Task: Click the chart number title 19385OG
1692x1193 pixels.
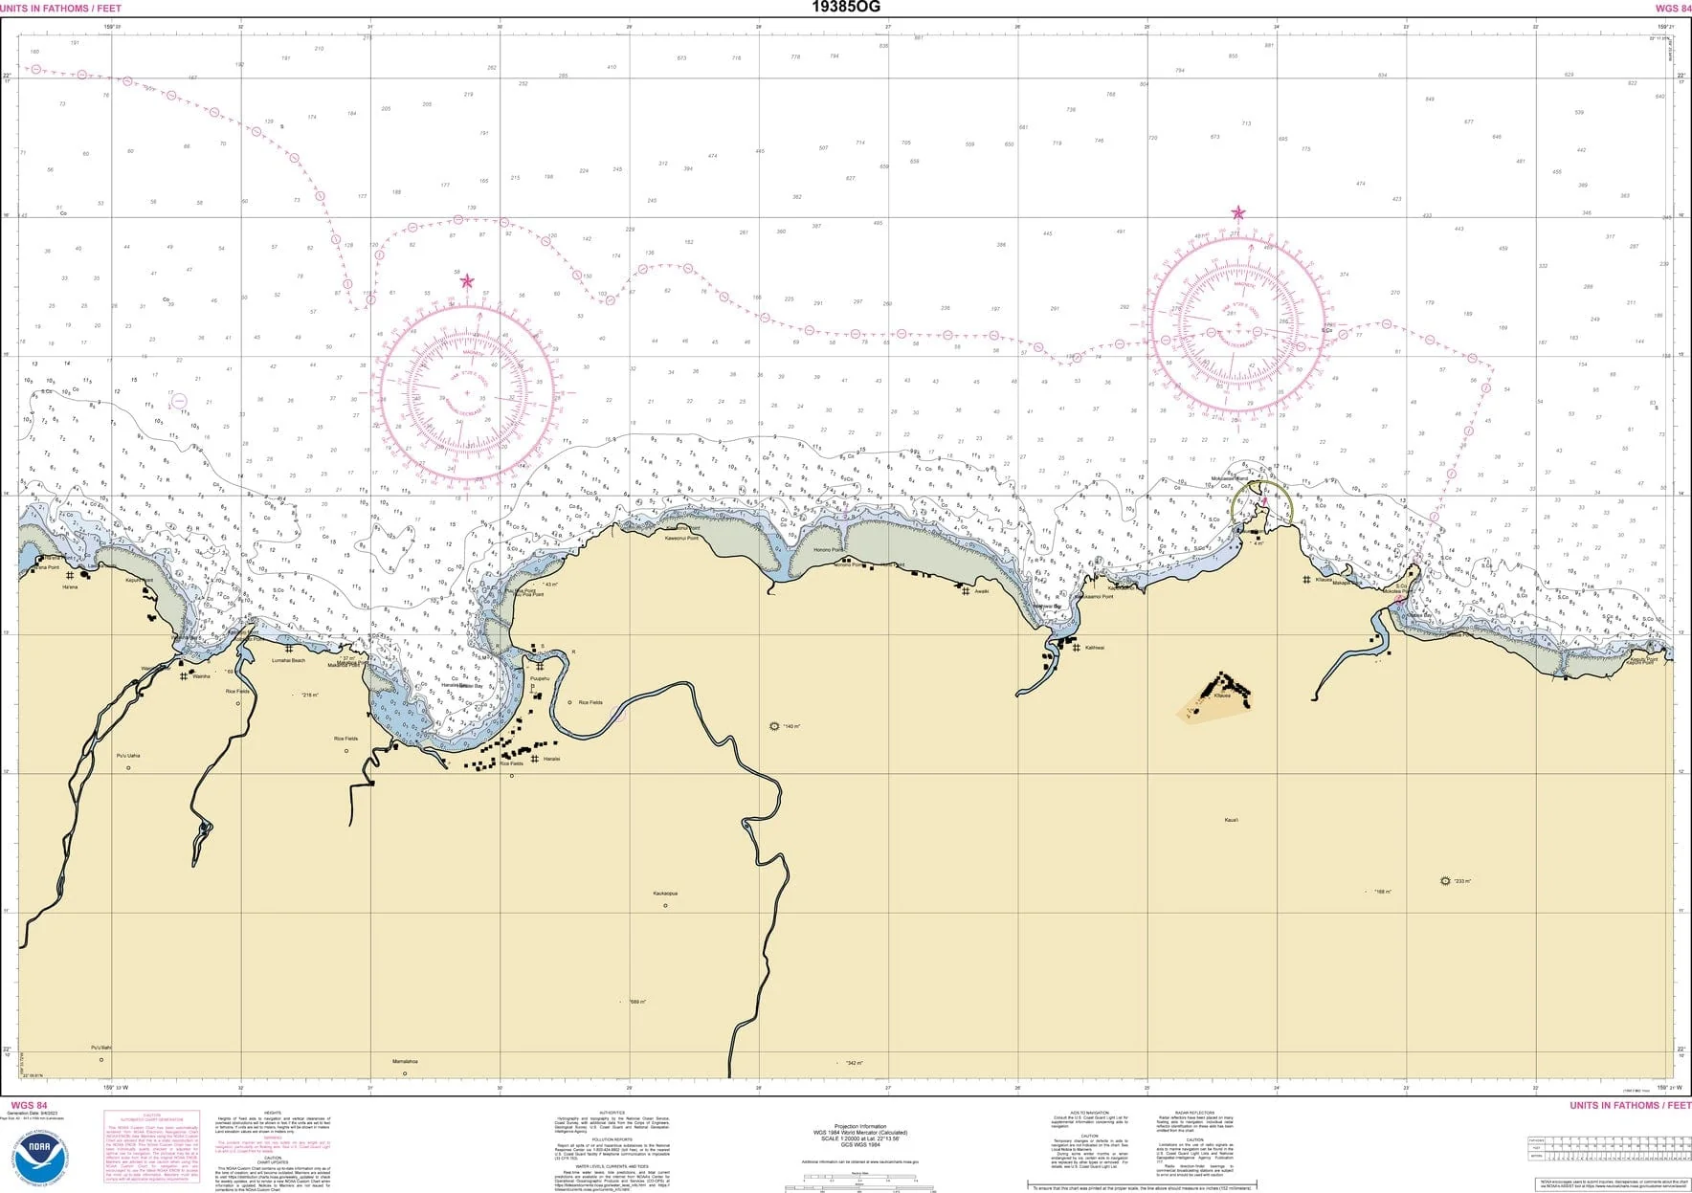Action: [846, 8]
